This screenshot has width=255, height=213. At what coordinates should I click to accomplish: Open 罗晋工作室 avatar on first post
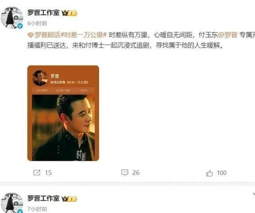(x=12, y=18)
